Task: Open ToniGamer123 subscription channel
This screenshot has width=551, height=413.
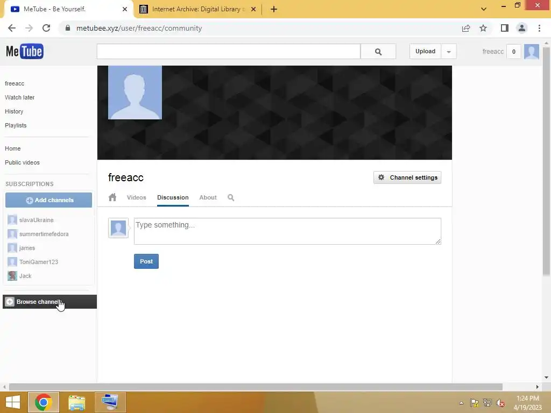Action: (x=39, y=262)
